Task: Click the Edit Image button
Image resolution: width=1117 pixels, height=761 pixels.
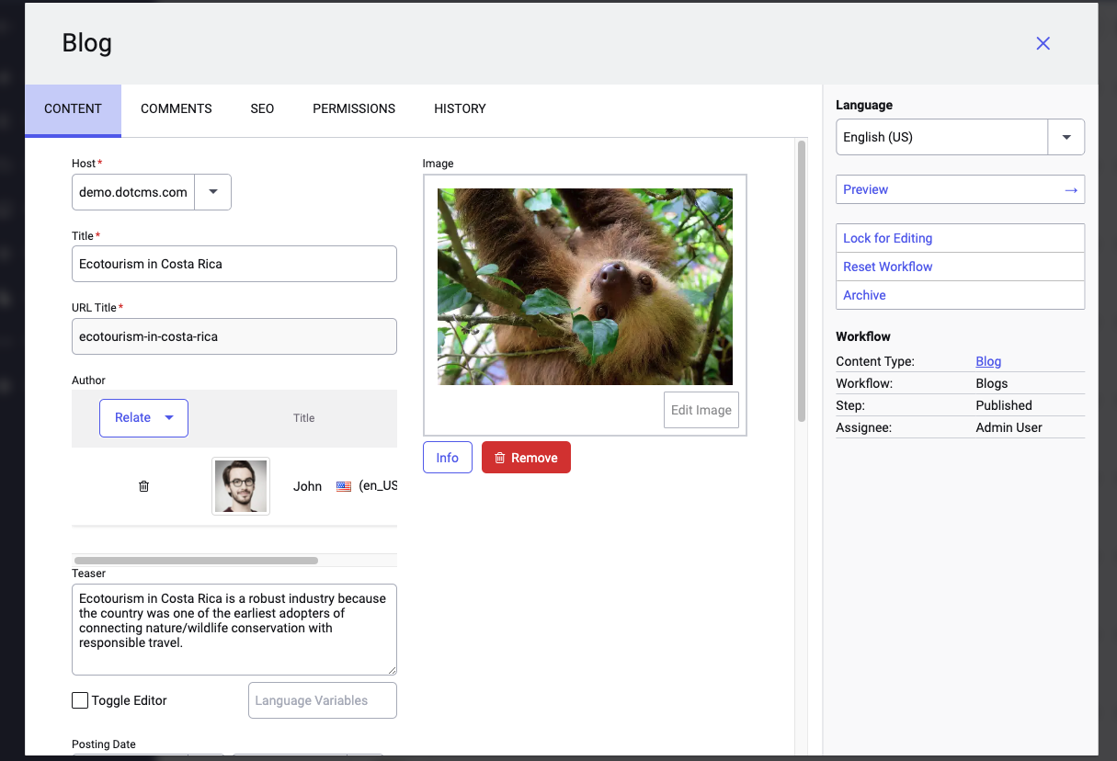Action: click(x=701, y=410)
